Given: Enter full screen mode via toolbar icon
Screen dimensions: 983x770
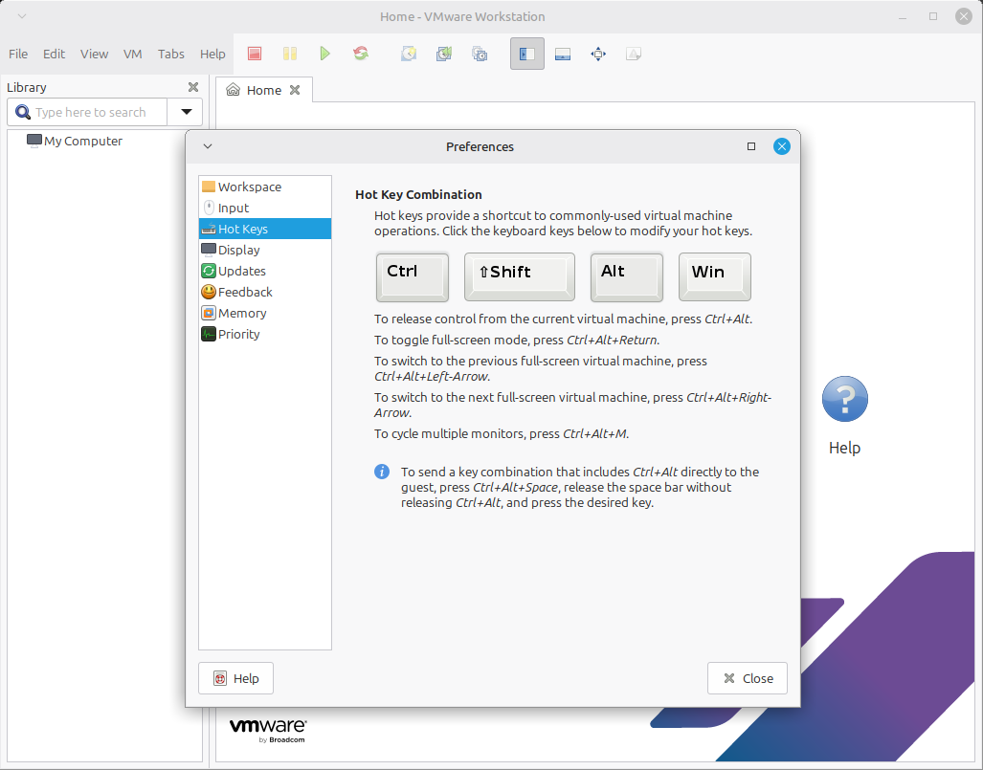Looking at the screenshot, I should 598,54.
